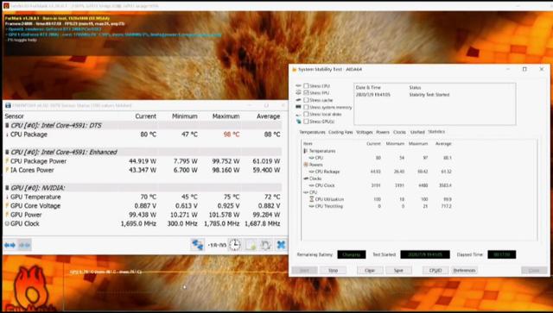Uncheck the Stress FPU checkbox
The image size is (553, 313).
click(306, 92)
